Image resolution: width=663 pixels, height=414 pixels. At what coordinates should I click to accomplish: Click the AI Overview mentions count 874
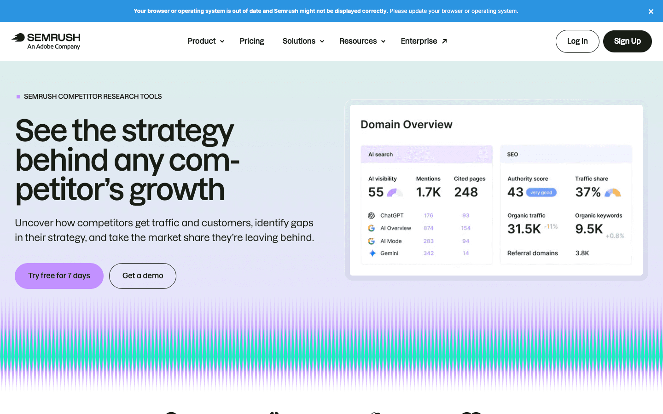pos(429,228)
